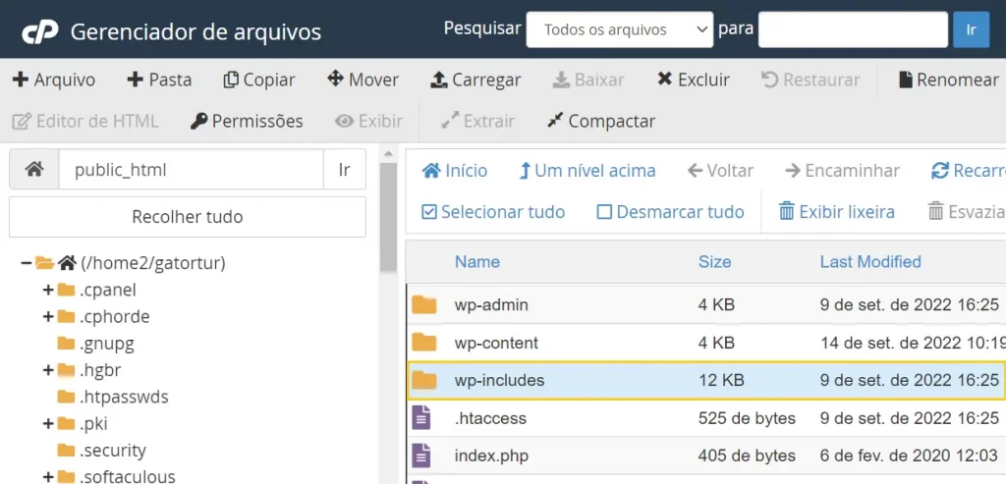Expand the .pki folder

pos(47,423)
